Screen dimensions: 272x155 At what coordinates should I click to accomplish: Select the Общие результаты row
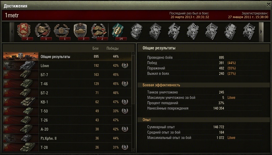67,56
